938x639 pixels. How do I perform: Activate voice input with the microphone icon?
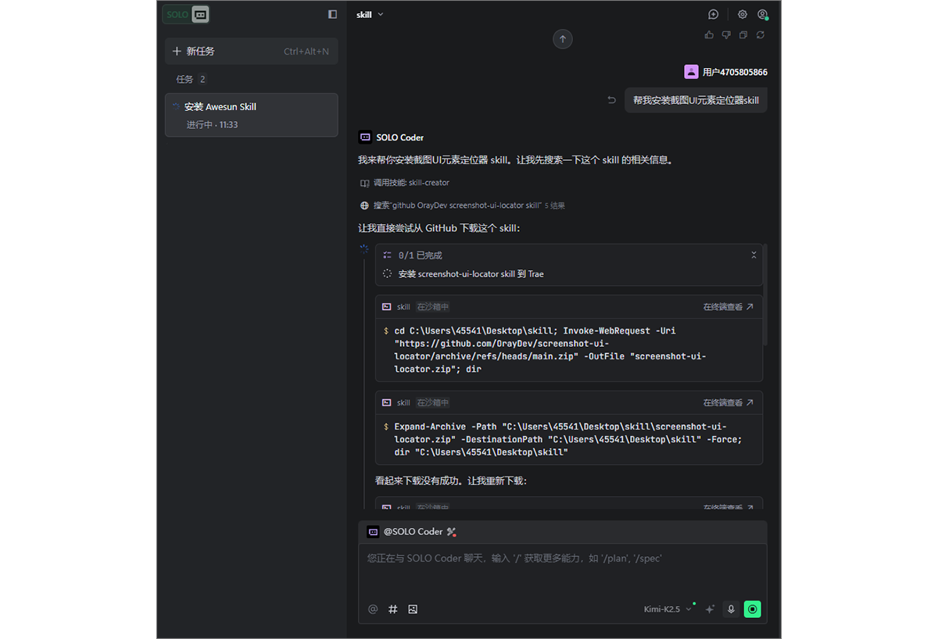click(731, 609)
